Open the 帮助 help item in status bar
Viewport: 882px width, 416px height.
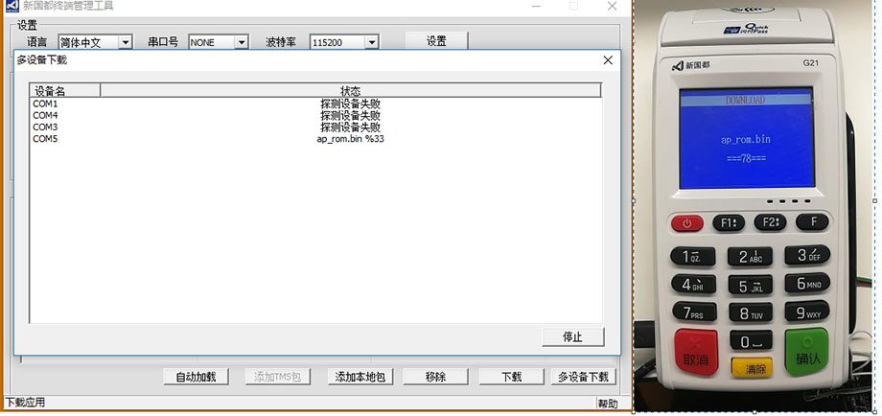(608, 404)
